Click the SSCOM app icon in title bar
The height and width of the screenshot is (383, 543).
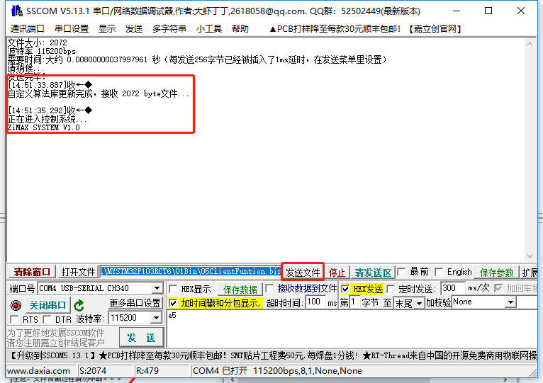point(13,11)
